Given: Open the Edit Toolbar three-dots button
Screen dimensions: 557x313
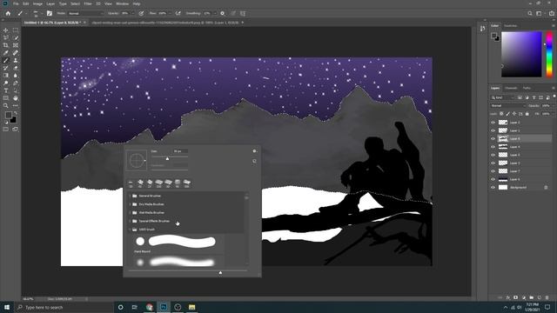Looking at the screenshot, I should tap(16, 105).
